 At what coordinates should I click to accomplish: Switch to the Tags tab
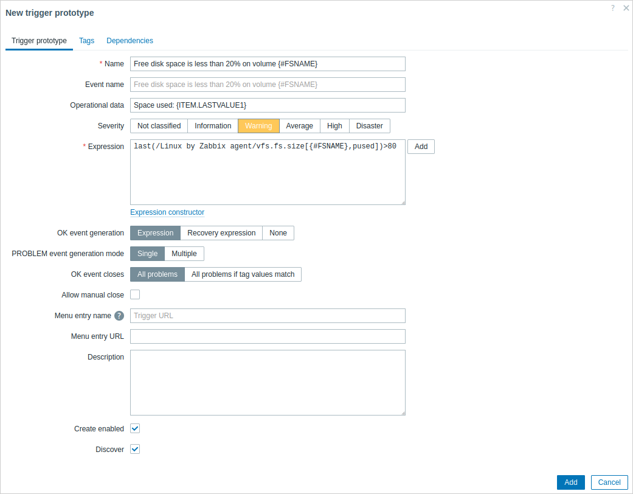click(87, 41)
